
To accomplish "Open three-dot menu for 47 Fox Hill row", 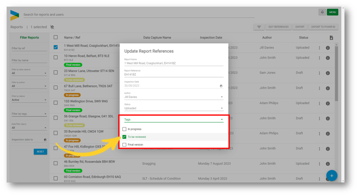I will pos(319,149).
